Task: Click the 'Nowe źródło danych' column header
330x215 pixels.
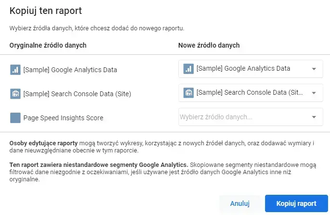Action: tap(209, 45)
